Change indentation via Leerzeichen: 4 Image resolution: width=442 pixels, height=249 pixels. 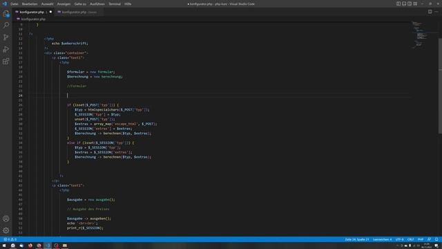click(x=382, y=239)
